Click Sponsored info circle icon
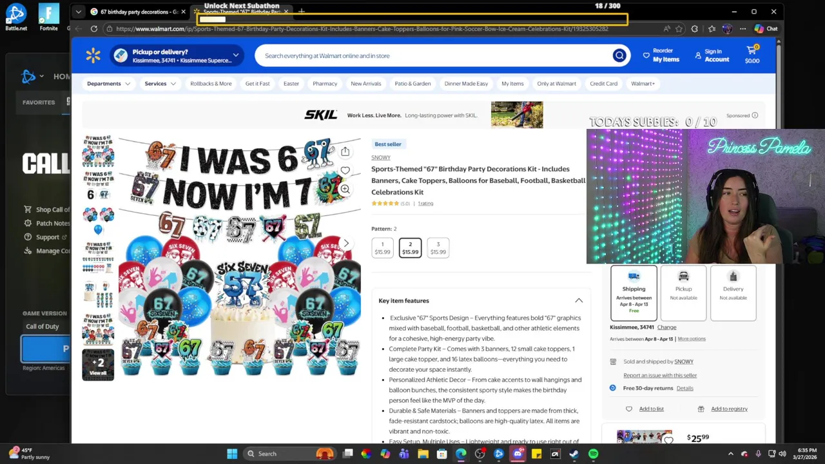Viewport: 825px width, 464px height. coord(755,115)
